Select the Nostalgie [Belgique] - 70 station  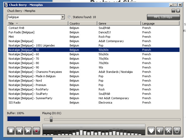tap(94, 59)
